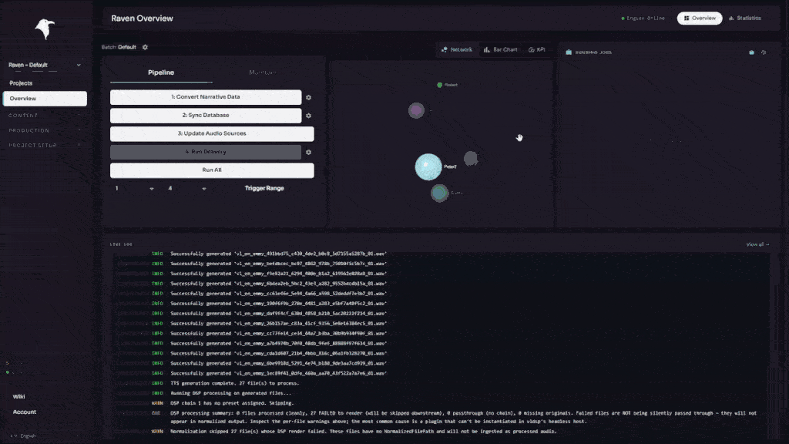Select the teal node below Peter

(439, 193)
